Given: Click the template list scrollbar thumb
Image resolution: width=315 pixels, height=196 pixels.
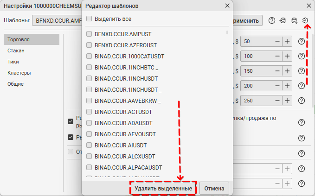Looking at the screenshot, I should tap(227, 32).
